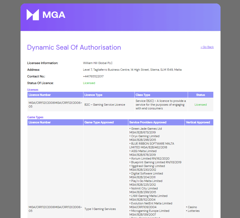Click the Licensed status in the Licenses table row
This screenshot has height=218, width=240.
pyautogui.click(x=201, y=105)
